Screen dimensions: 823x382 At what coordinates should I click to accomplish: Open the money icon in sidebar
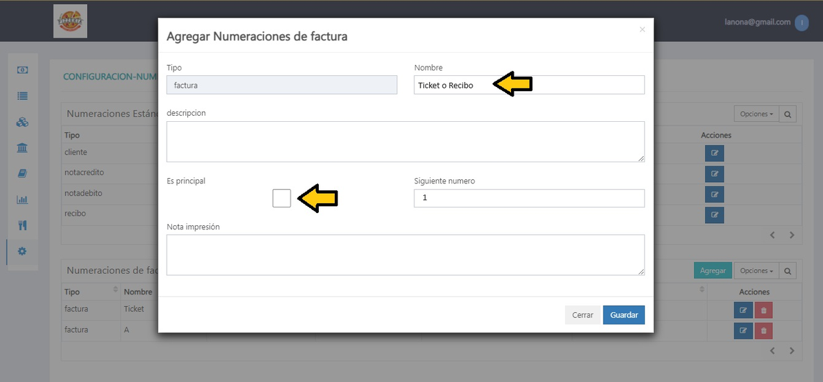[x=22, y=71]
